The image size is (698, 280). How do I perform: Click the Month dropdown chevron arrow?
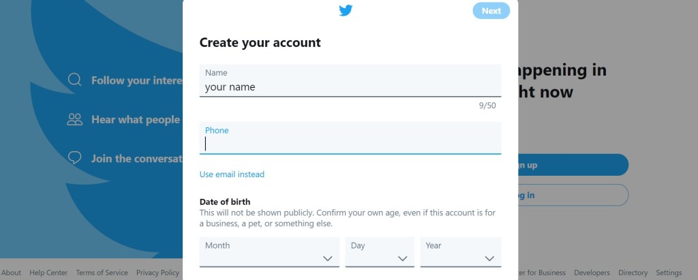(327, 258)
